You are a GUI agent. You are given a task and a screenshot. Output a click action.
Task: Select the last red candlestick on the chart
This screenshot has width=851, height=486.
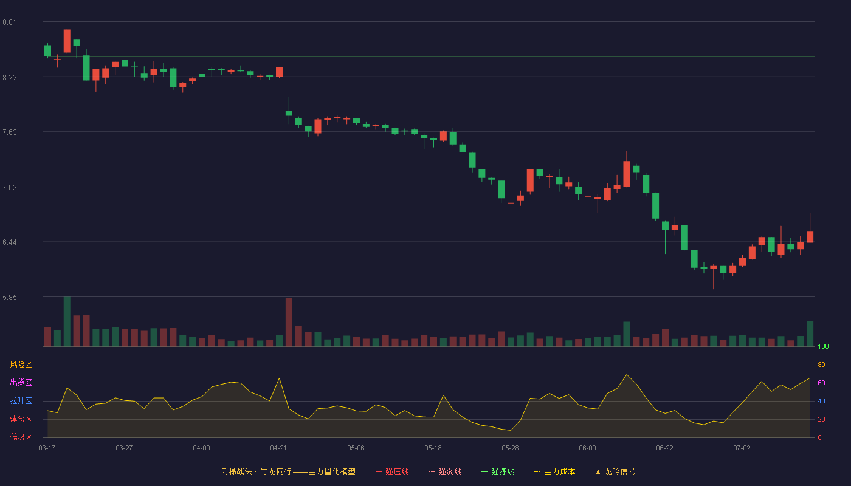point(810,236)
